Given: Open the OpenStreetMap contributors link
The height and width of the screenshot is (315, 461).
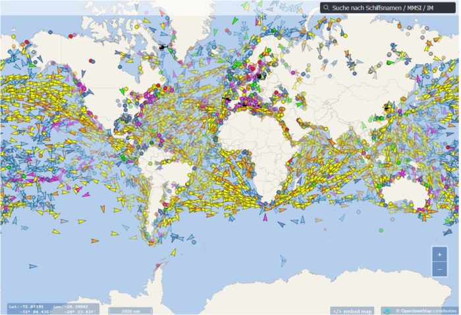Looking at the screenshot, I should 425,310.
